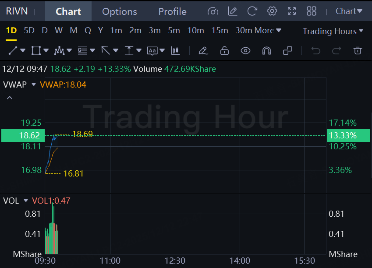Image resolution: width=372 pixels, height=268 pixels.
Task: Open the VWAP indicator dropdown
Action: pyautogui.click(x=33, y=85)
